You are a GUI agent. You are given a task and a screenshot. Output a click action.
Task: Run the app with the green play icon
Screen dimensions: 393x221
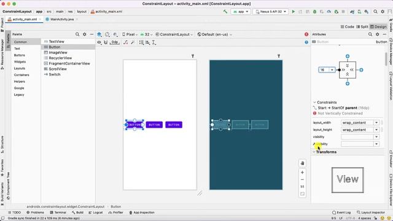(294, 12)
